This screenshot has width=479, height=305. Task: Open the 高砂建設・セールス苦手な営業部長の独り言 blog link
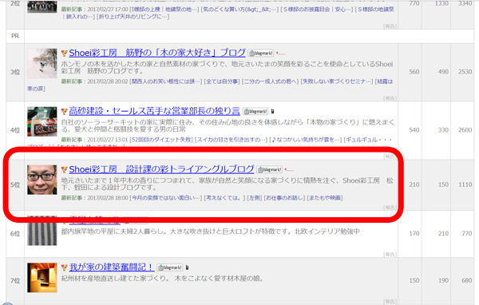tap(154, 111)
